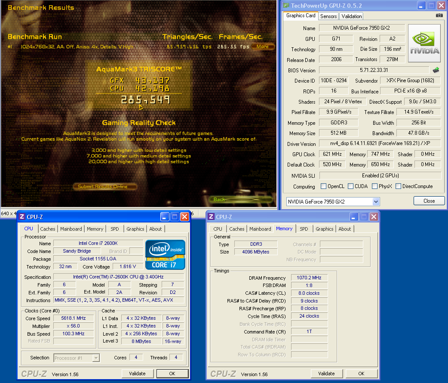448x383 pixels.
Task: Open About tab in left CPU-Z window
Action: [x=156, y=229]
